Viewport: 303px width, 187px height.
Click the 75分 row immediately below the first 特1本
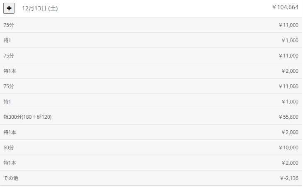9,86
